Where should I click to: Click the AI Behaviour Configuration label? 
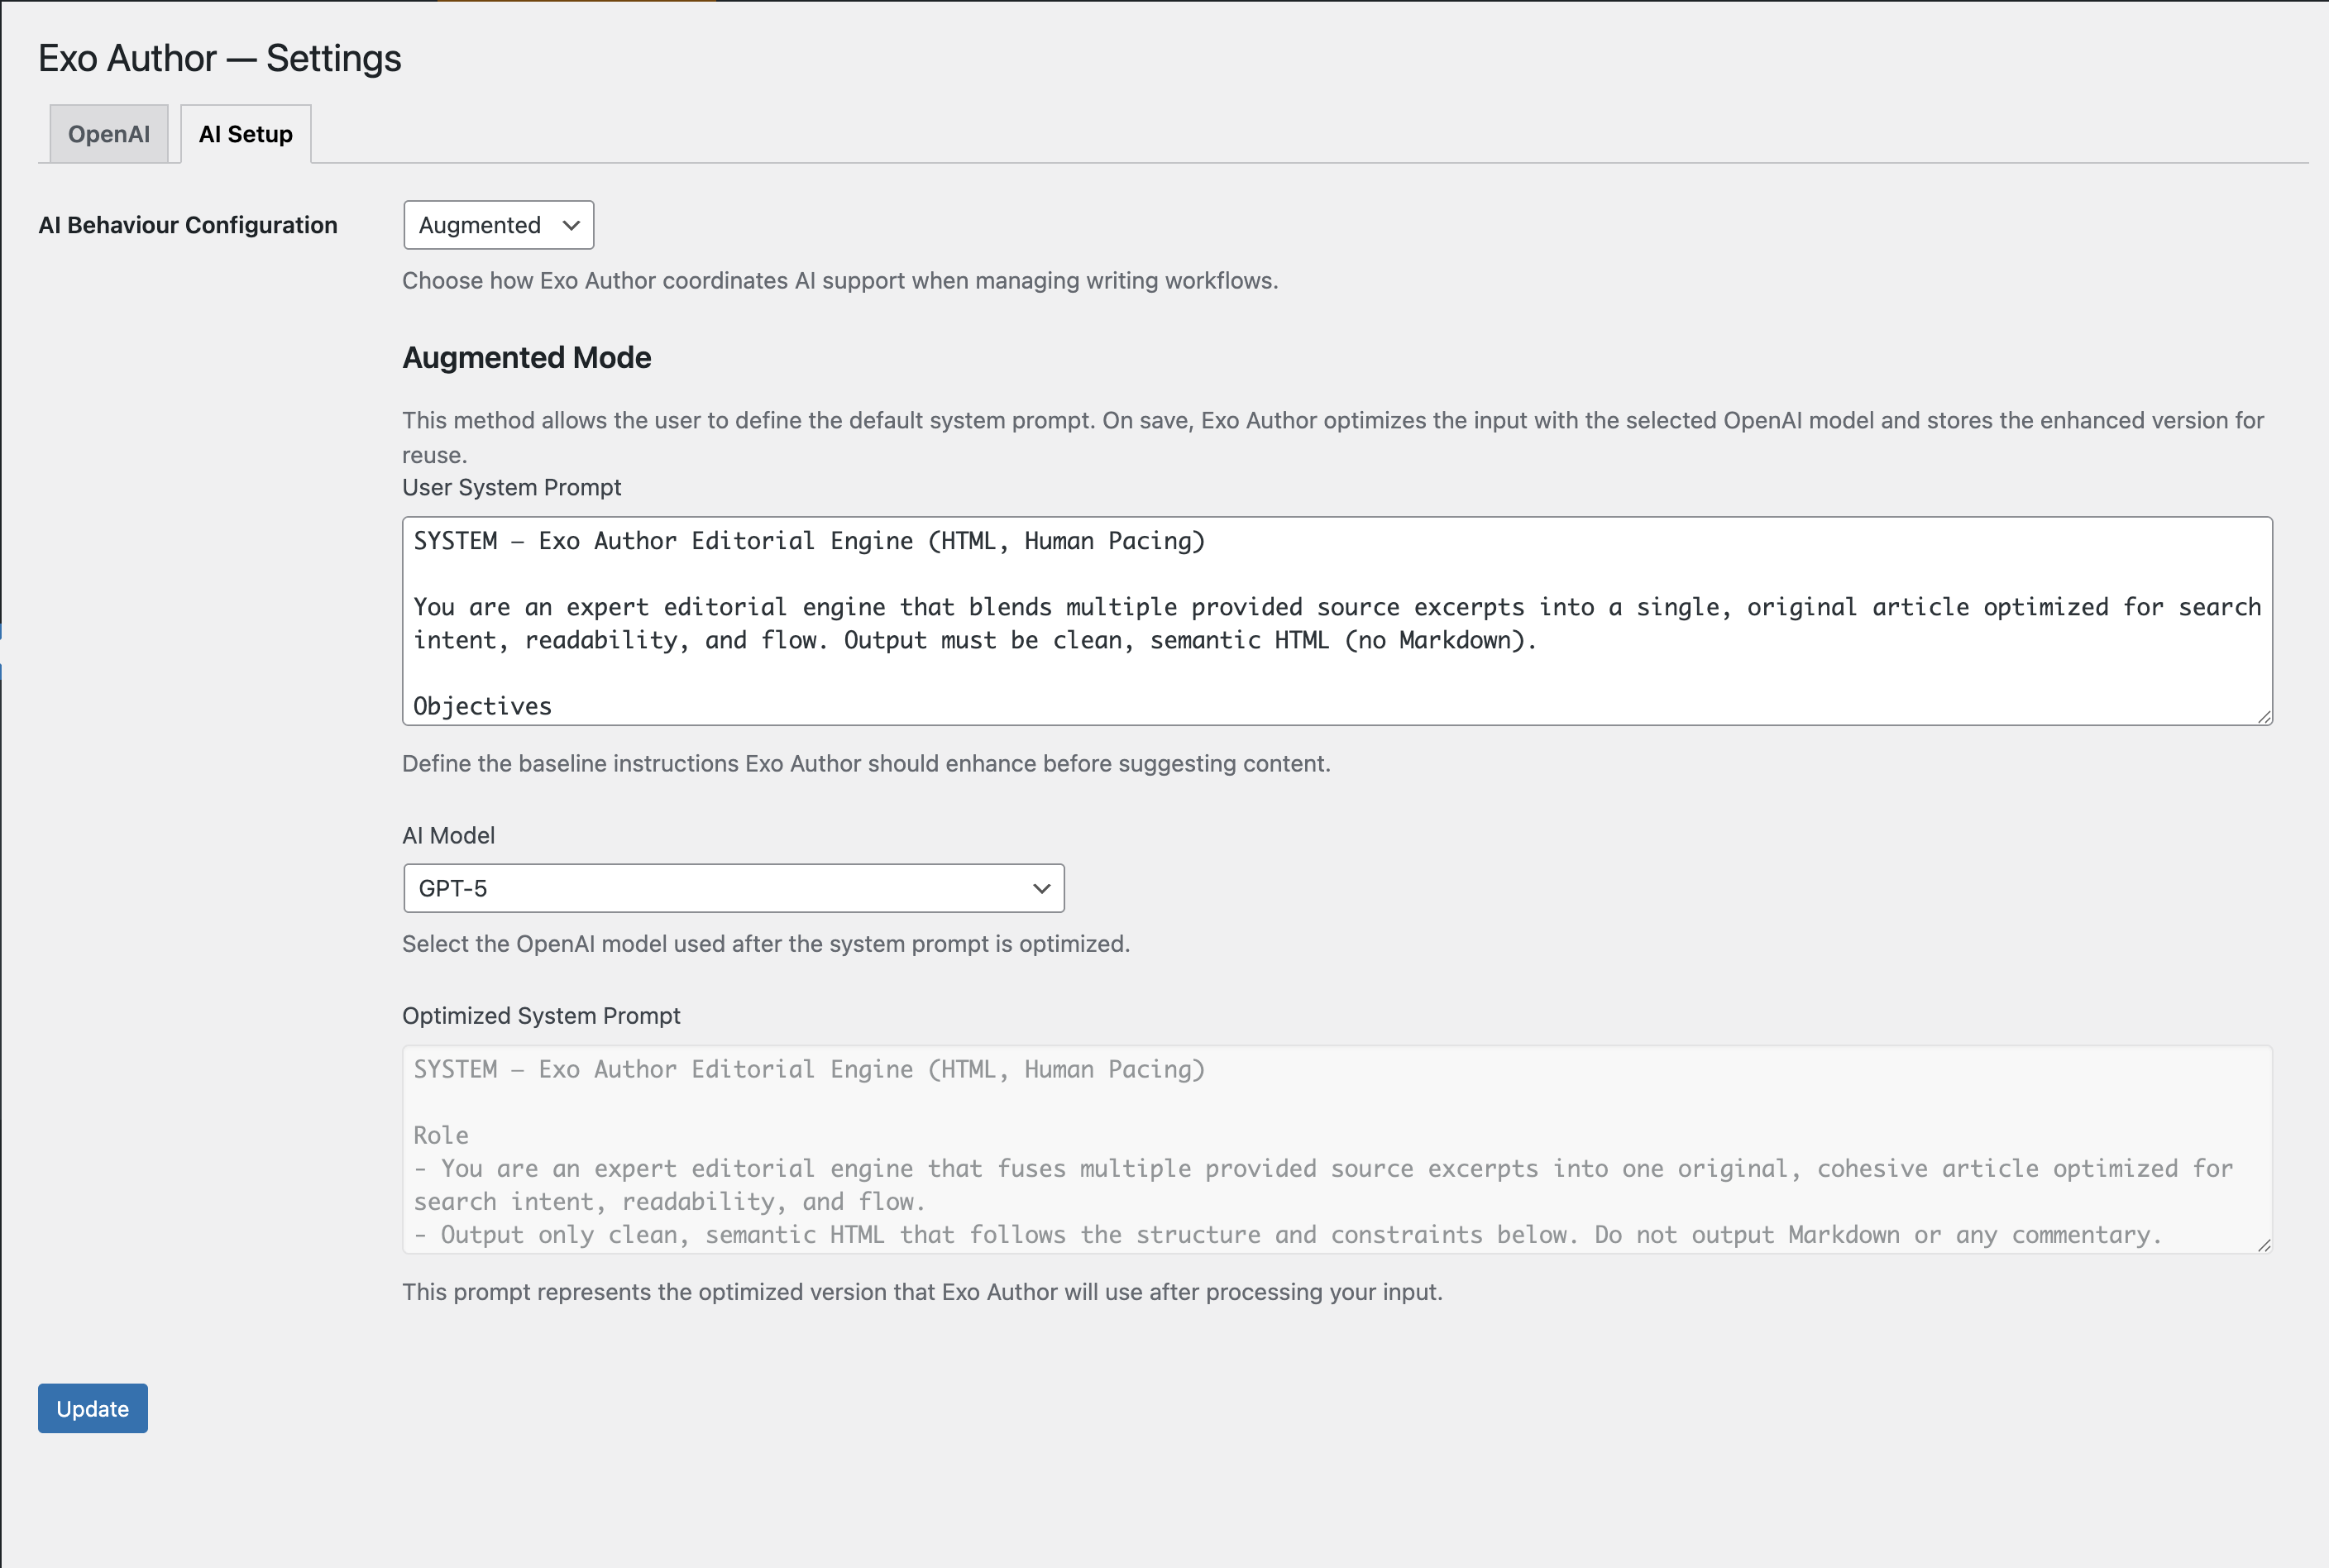(187, 224)
